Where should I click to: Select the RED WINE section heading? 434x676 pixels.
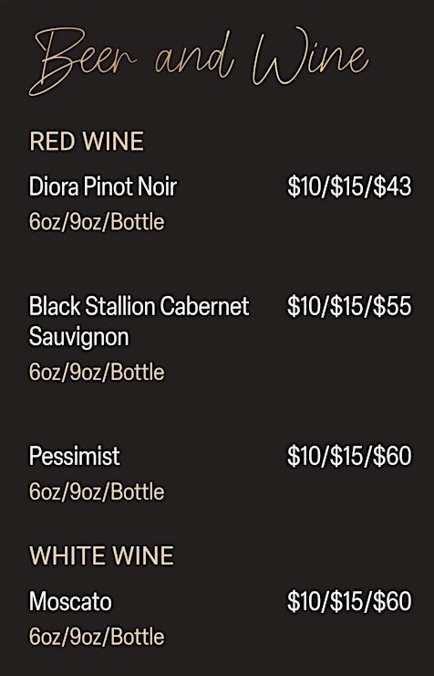click(87, 142)
